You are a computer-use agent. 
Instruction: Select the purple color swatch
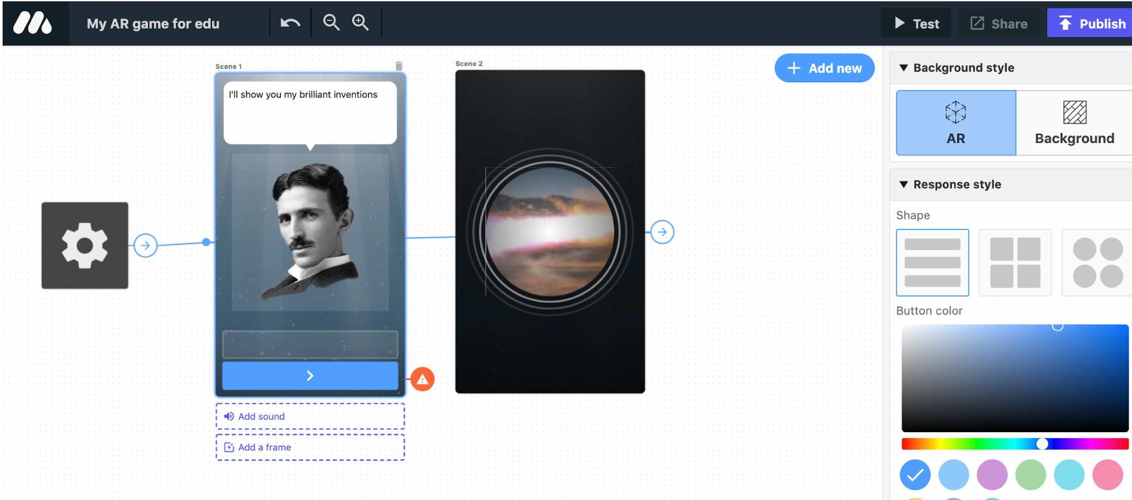click(992, 475)
